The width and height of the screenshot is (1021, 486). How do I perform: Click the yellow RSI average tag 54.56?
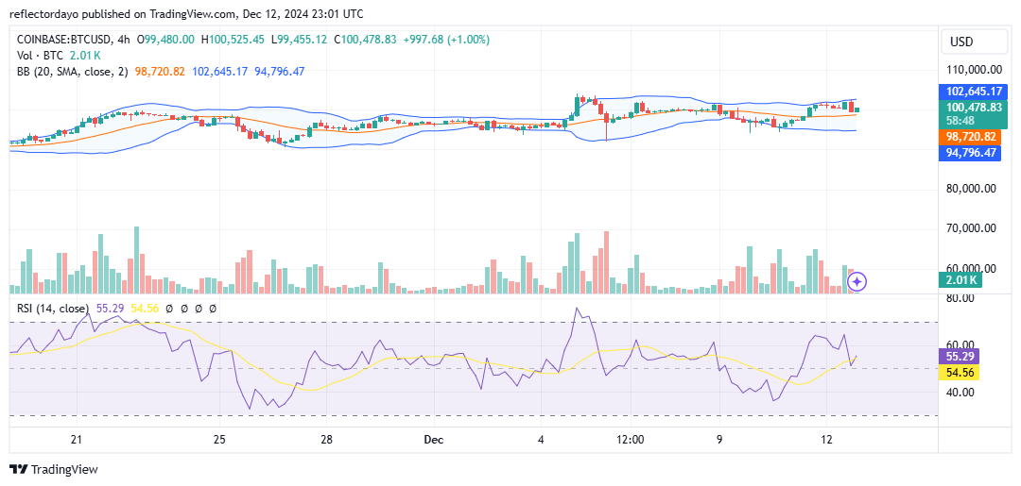959,373
